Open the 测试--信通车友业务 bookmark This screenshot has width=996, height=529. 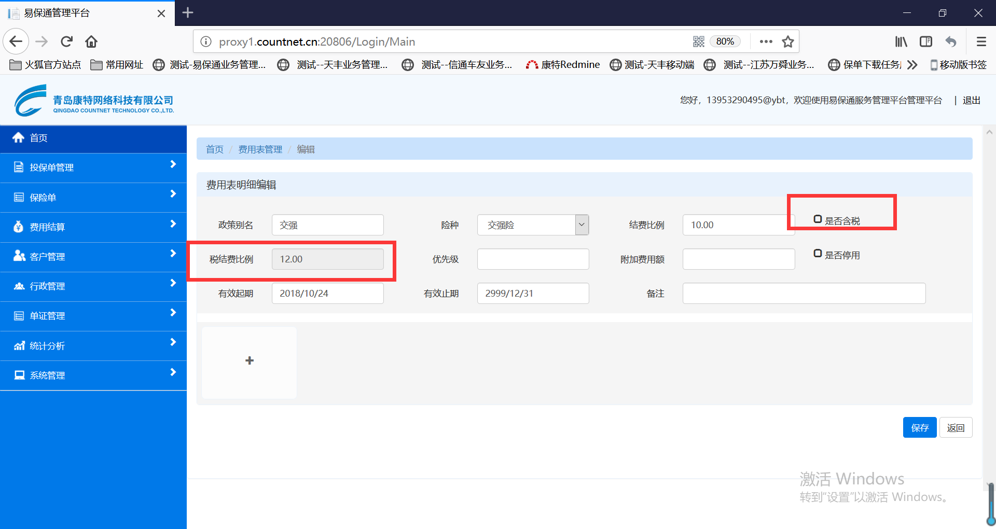[458, 65]
